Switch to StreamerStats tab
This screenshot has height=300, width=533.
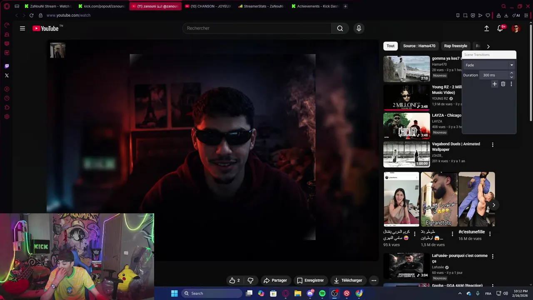coord(262,6)
